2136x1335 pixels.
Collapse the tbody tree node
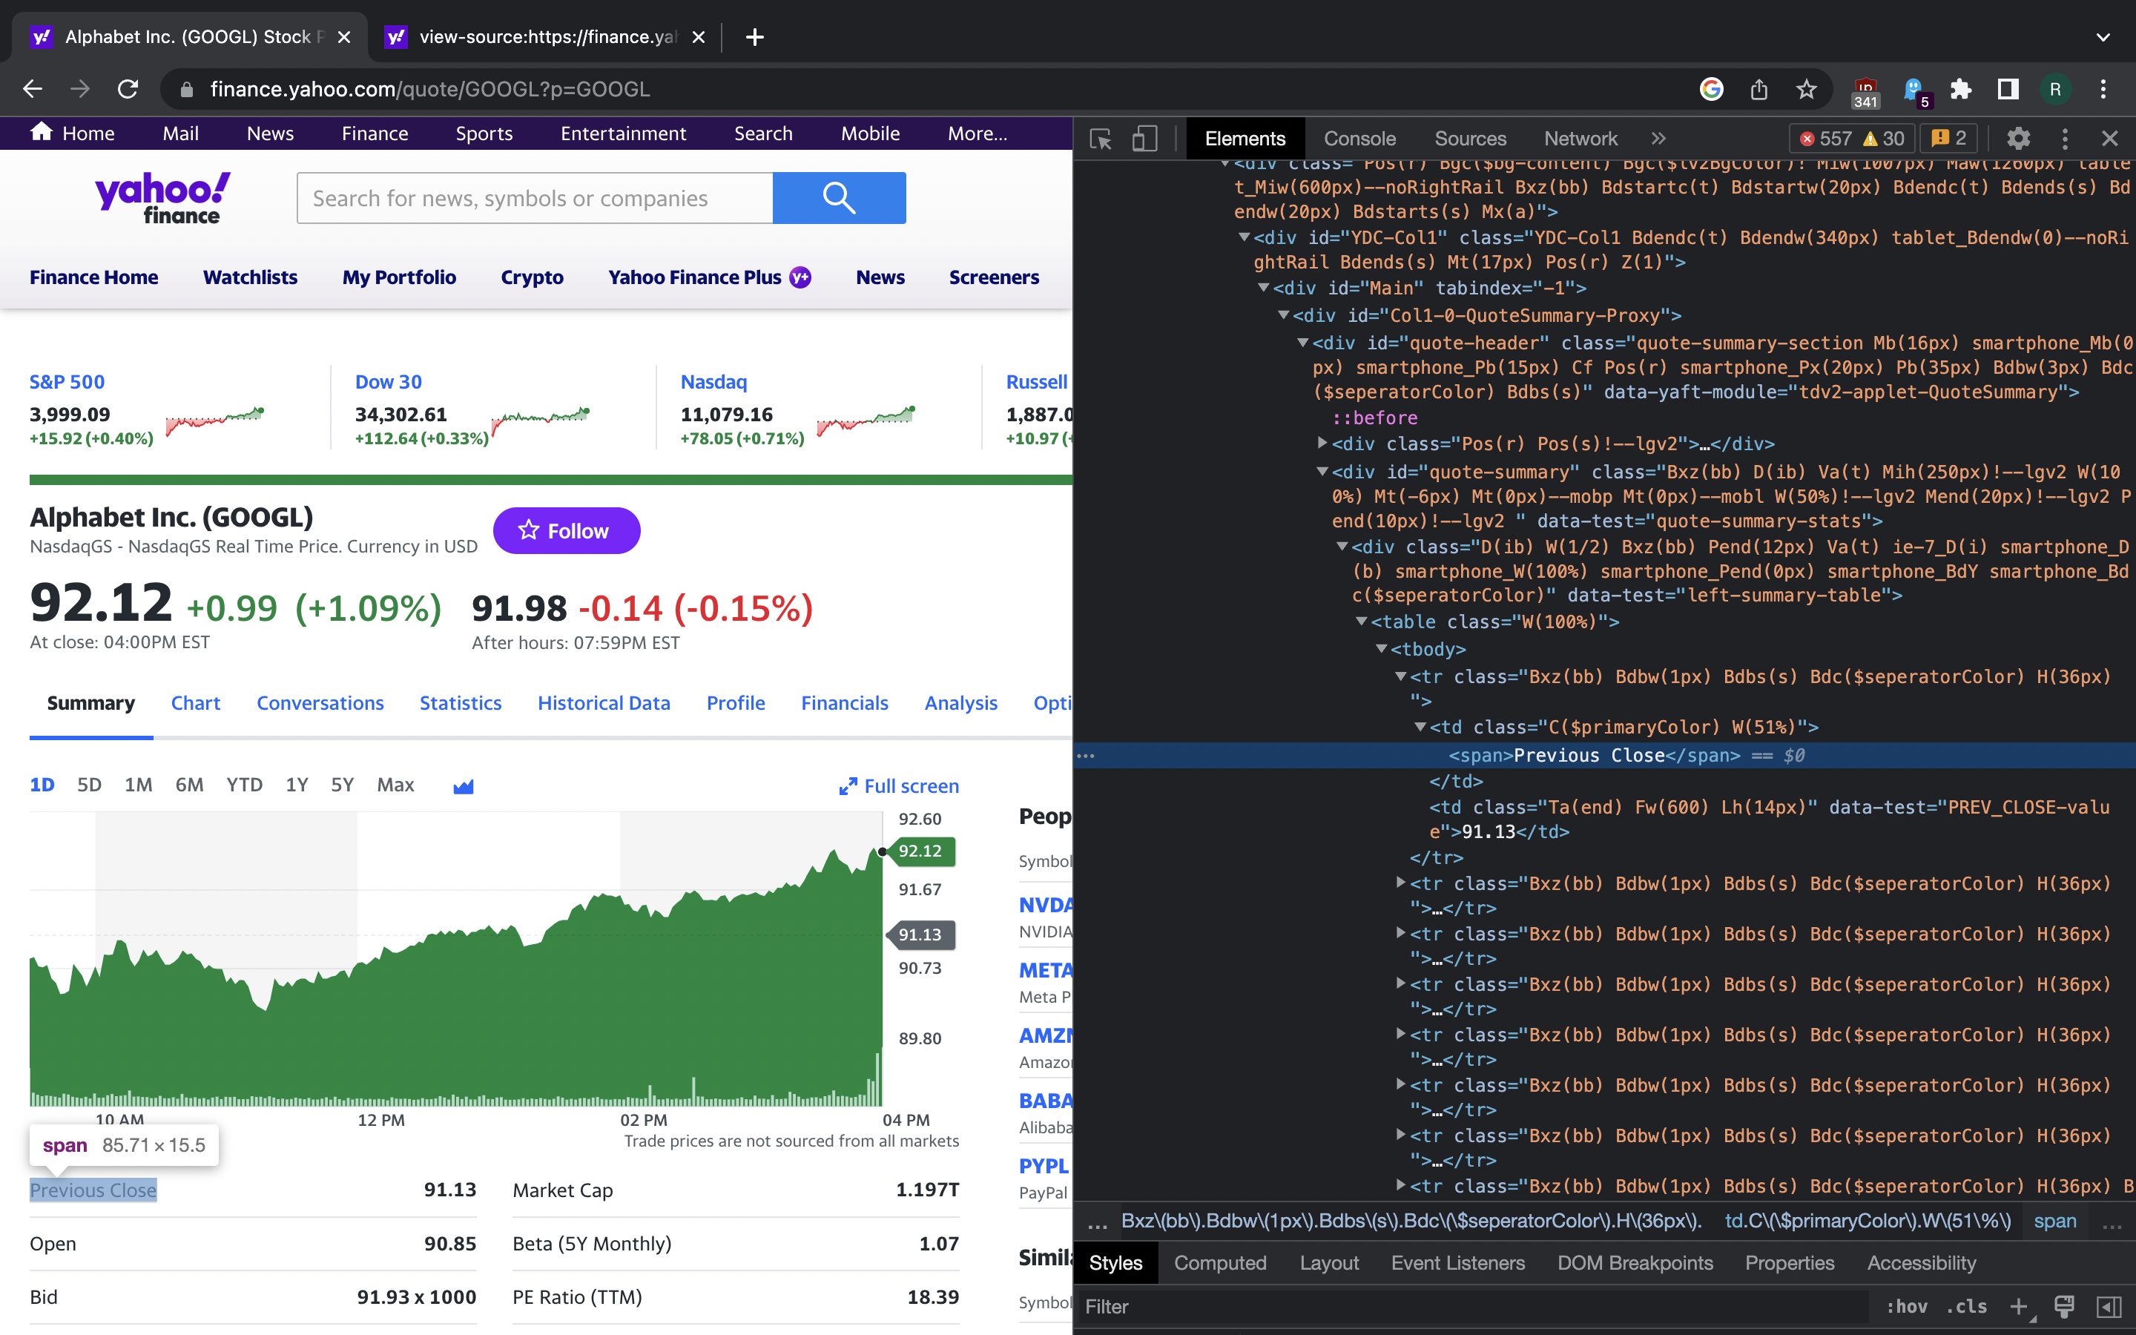pos(1381,649)
